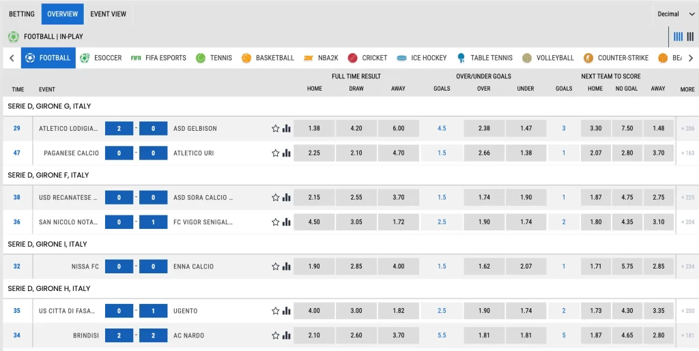Switch to the Event View tab
Viewport: 699px width, 351px height.
[108, 14]
